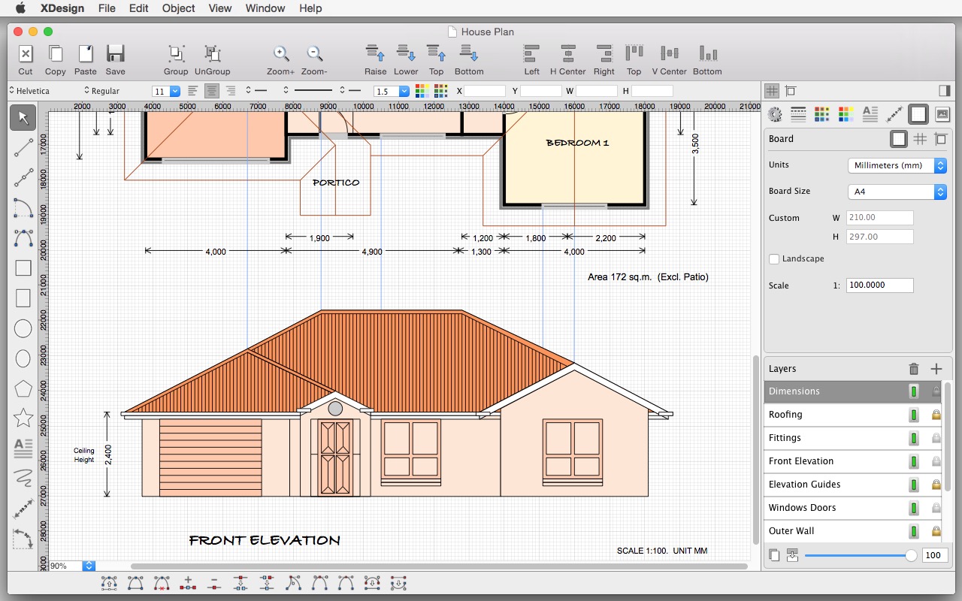
Task: Align objects with H Center icon
Action: (x=567, y=54)
